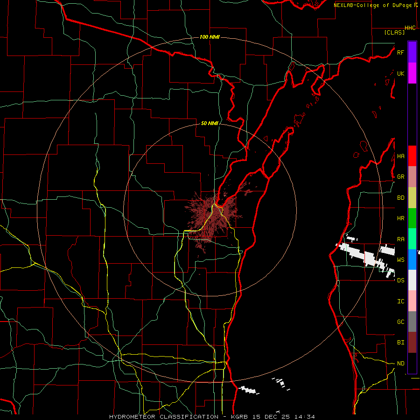Click the HYDROMETEOR CLASSIFICATION title text
Viewport: 420px width, 420px height.
coord(164,417)
